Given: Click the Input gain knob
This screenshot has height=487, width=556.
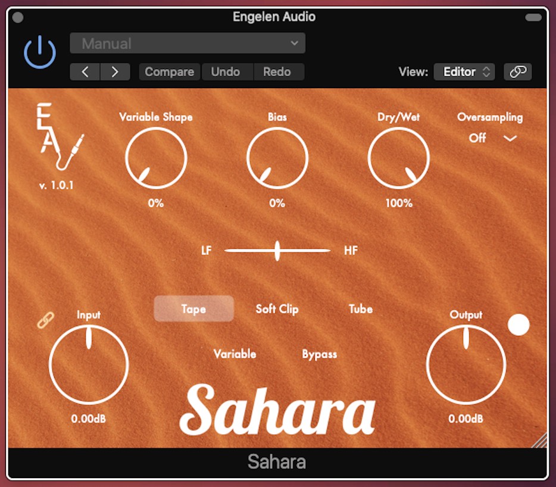Looking at the screenshot, I should [x=89, y=364].
